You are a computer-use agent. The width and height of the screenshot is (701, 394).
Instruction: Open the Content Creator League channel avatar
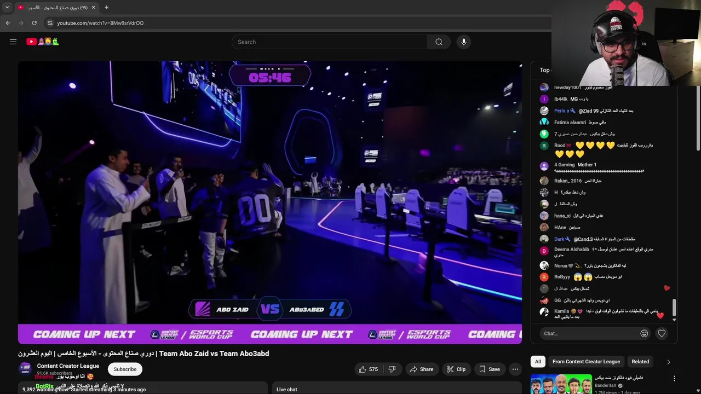(x=25, y=369)
